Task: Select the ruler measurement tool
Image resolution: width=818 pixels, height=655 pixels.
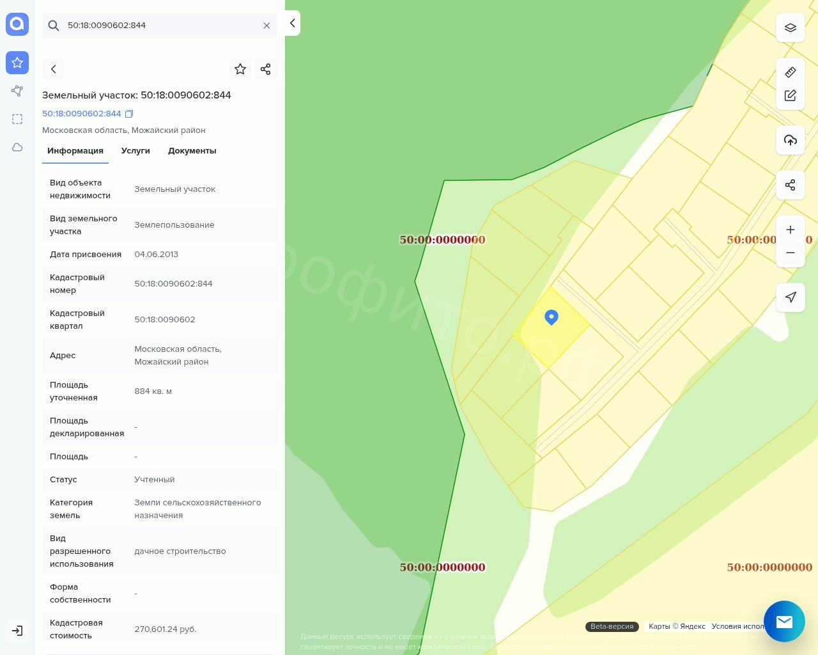Action: pos(791,72)
